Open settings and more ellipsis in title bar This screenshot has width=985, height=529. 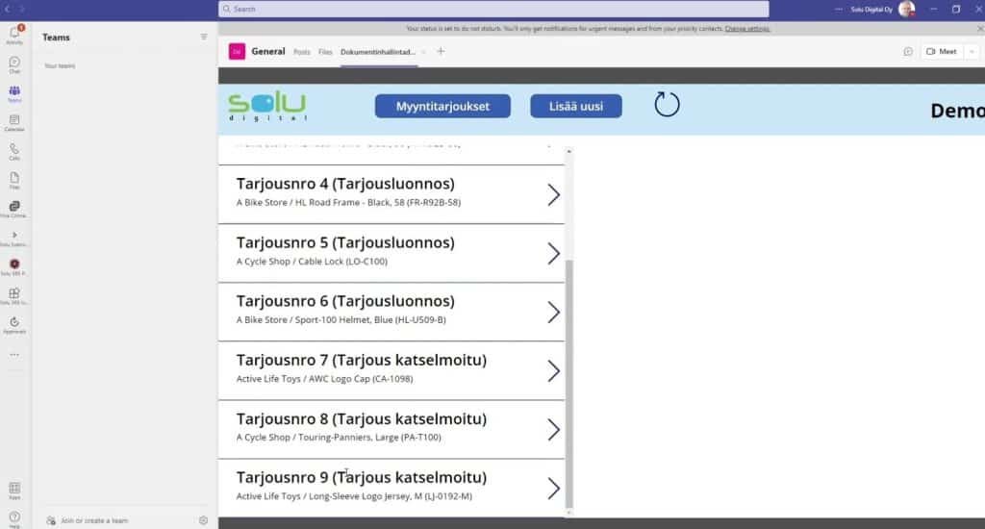click(x=839, y=9)
